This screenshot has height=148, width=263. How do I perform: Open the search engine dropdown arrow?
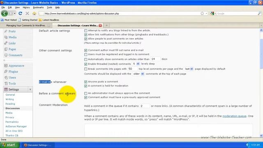[x=215, y=14]
